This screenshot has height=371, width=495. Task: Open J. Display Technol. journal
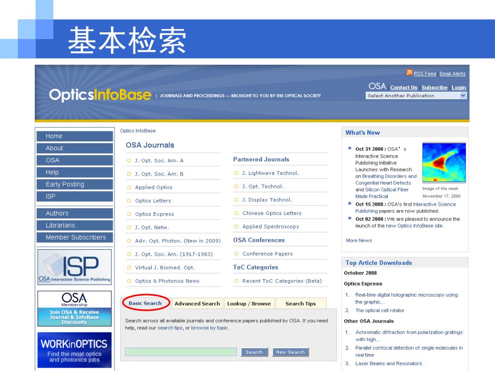click(267, 200)
